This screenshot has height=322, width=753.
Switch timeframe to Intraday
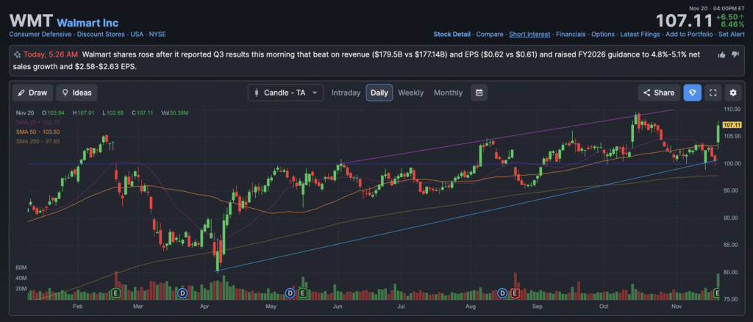coord(346,93)
